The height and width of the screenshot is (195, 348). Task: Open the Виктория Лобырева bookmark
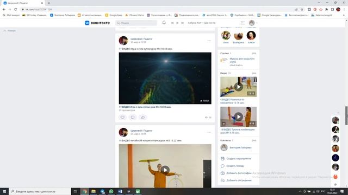pos(63,15)
